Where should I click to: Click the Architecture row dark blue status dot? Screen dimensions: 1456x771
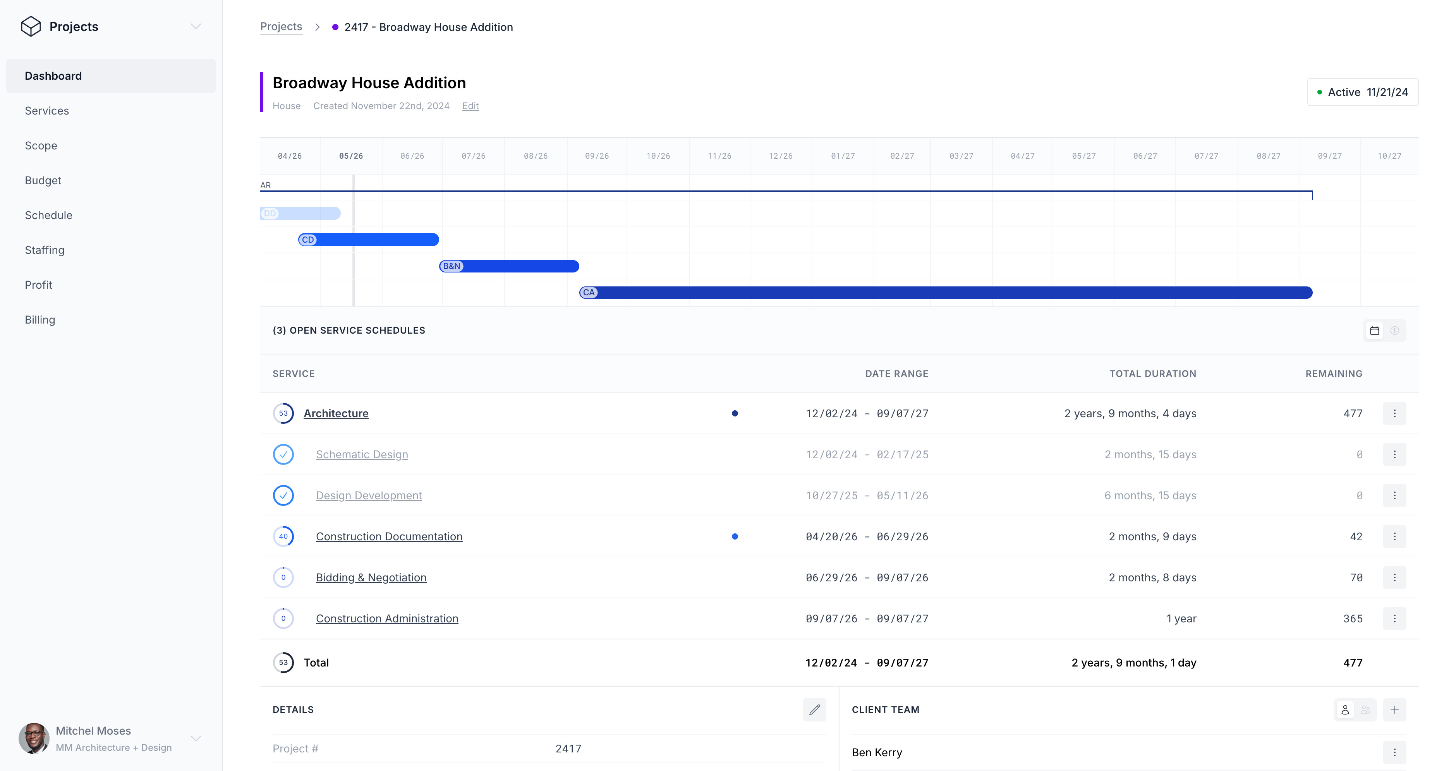coord(735,413)
